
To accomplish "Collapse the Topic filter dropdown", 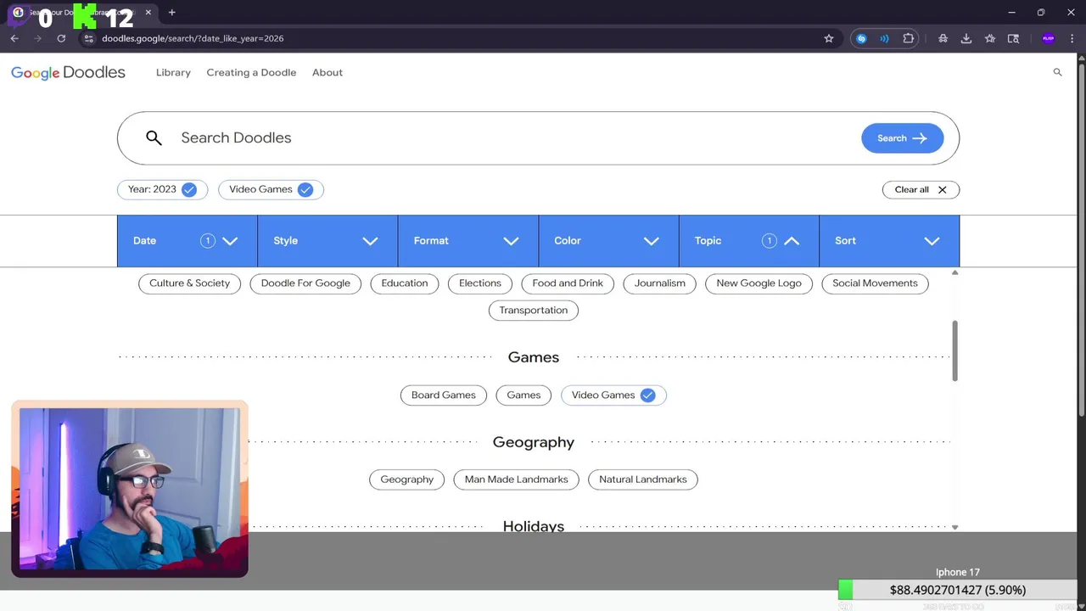I will [x=748, y=241].
